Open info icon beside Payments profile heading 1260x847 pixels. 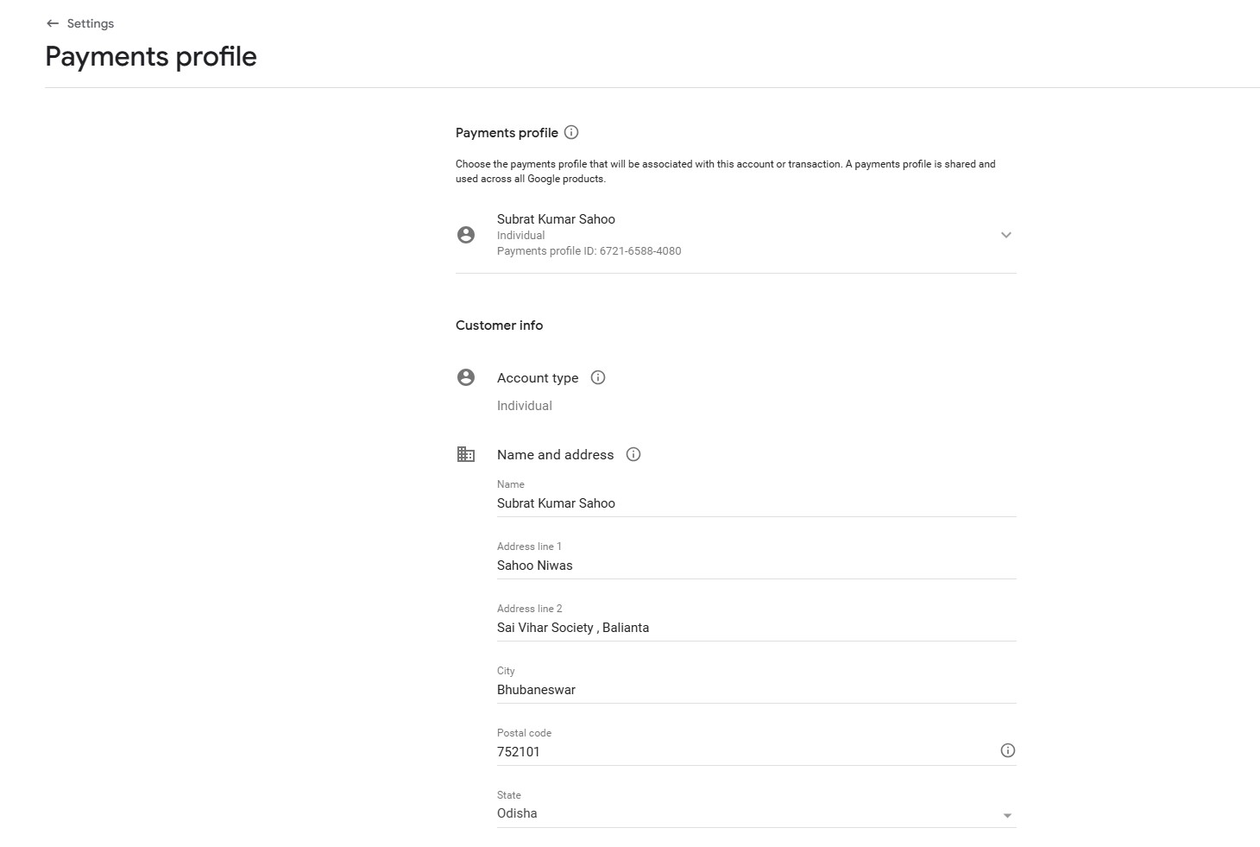(571, 132)
